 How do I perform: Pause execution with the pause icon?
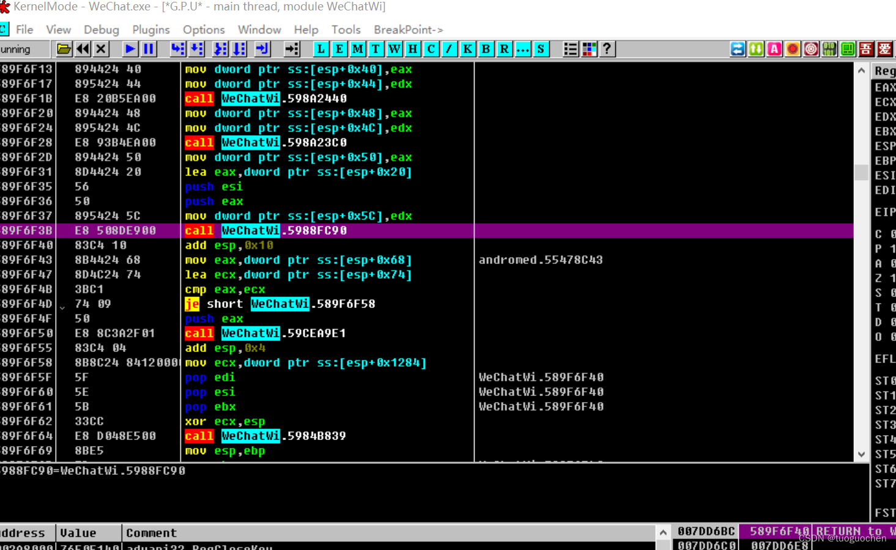pyautogui.click(x=149, y=49)
